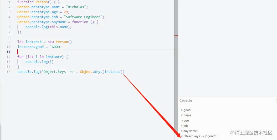The height and width of the screenshot is (140, 277).
Task: Click the "Software Engineer" string literal
Action: coord(83,17)
